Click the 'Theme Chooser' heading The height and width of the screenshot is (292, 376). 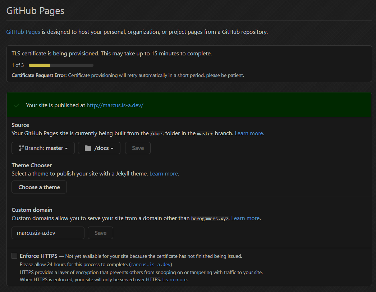pos(32,165)
